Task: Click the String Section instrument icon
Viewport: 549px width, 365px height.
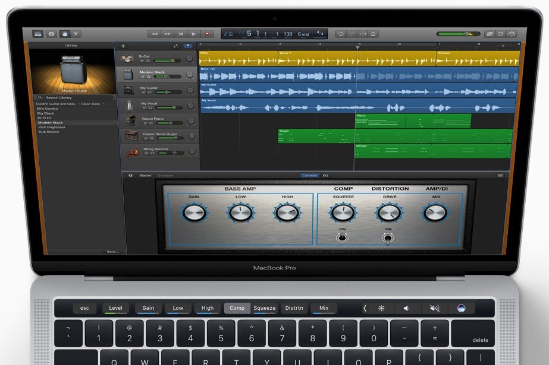Action: pyautogui.click(x=130, y=151)
